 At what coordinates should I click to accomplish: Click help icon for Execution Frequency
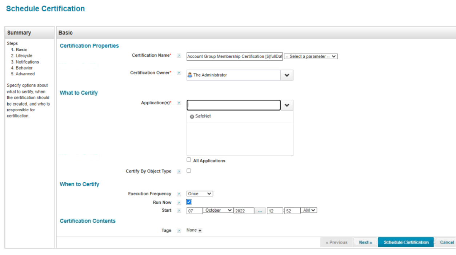coord(179,194)
